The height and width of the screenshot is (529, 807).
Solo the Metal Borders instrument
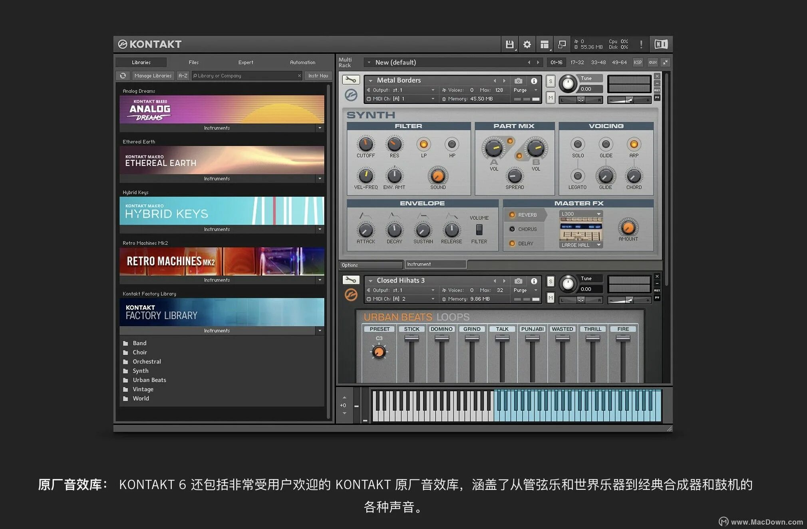(x=551, y=82)
